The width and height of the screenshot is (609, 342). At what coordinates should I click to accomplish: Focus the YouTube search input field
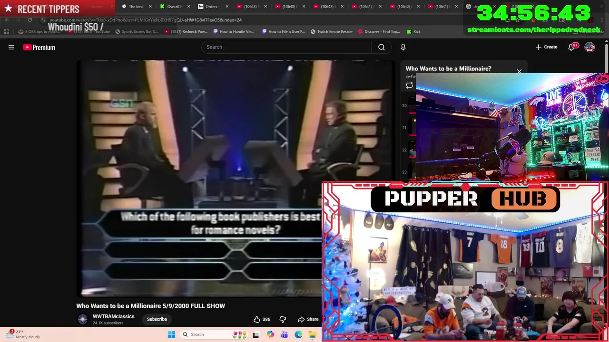tap(286, 47)
